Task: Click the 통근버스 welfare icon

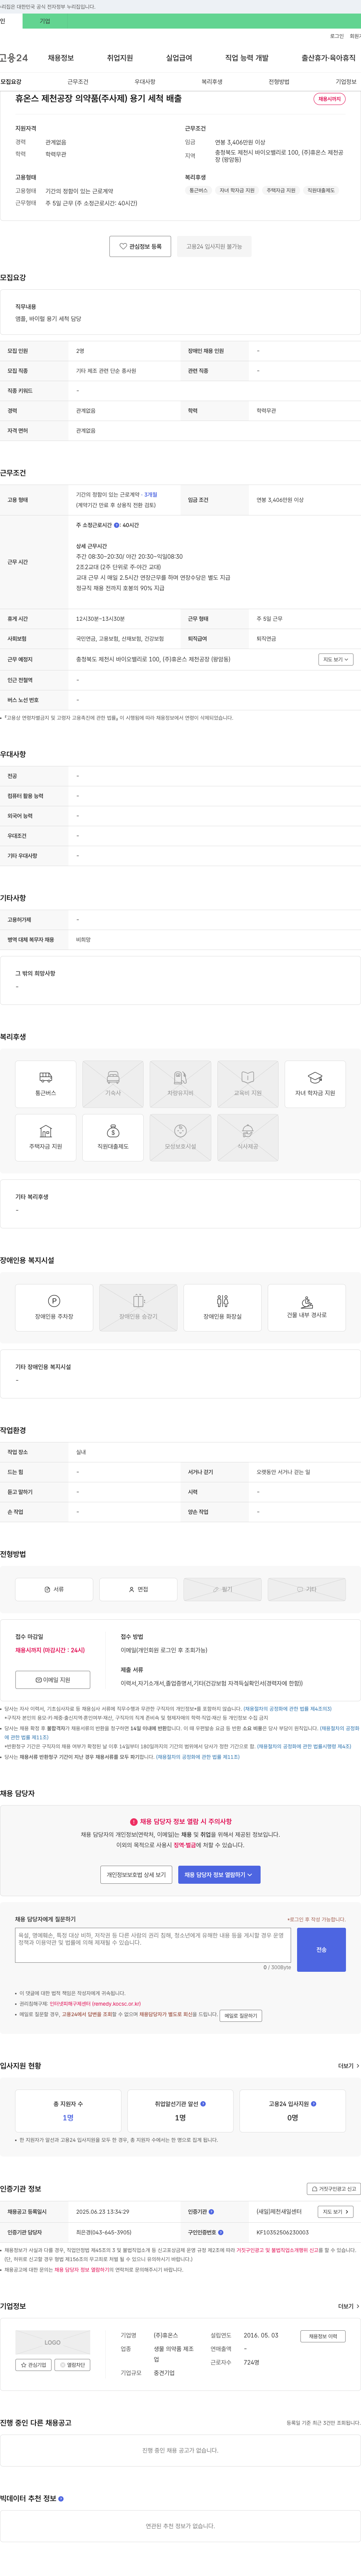Action: click(x=46, y=1084)
